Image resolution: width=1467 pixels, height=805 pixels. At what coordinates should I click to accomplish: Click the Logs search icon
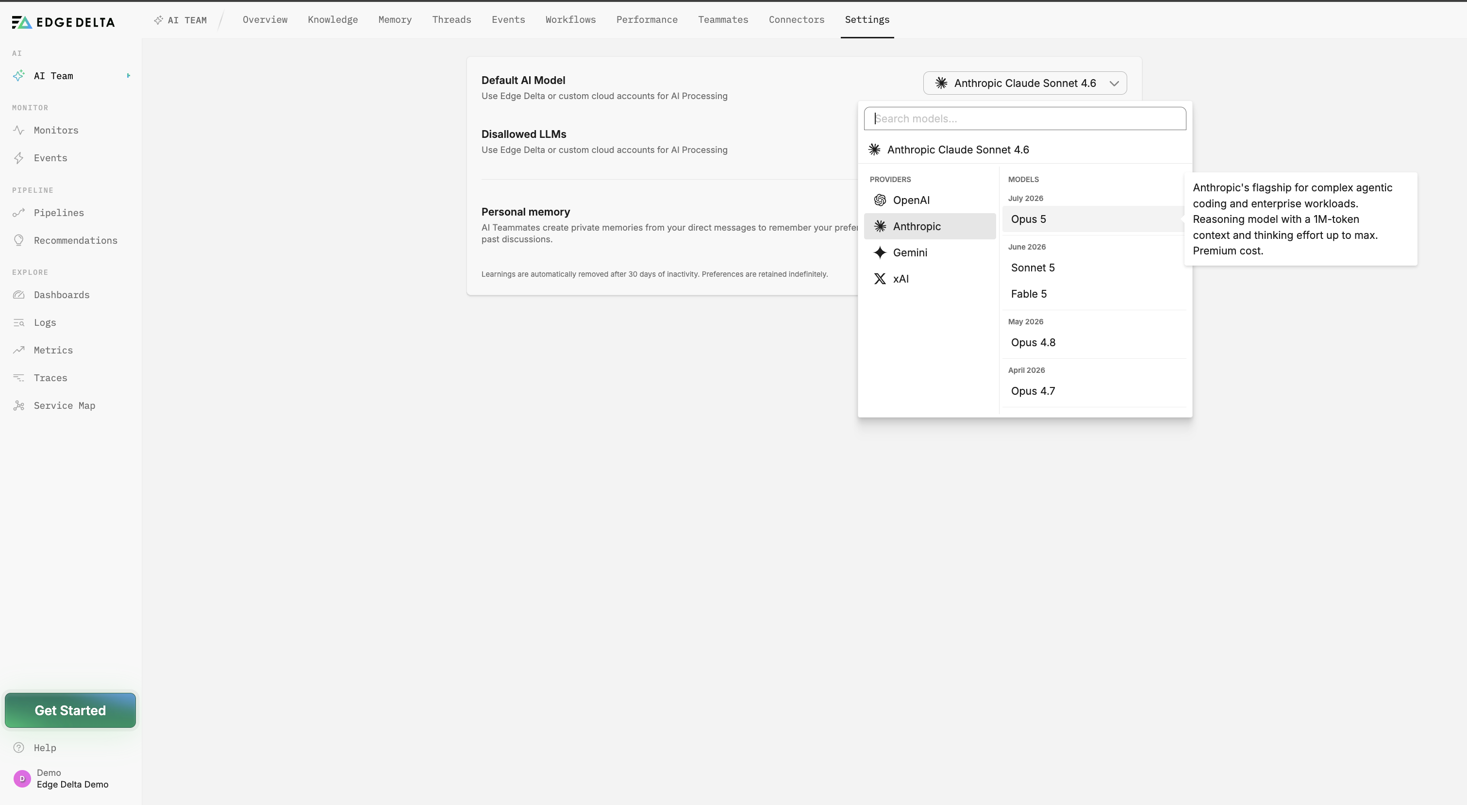(x=19, y=322)
